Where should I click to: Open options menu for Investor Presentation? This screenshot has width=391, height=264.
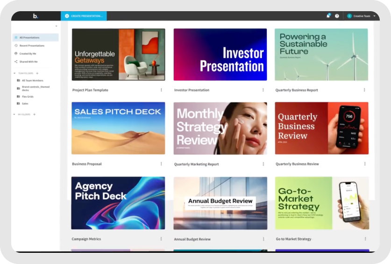pos(263,90)
